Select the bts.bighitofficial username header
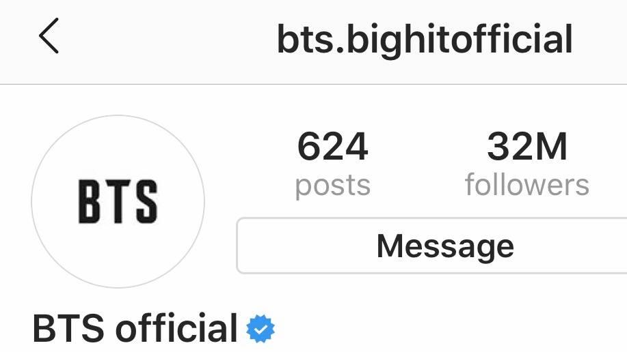The width and height of the screenshot is (627, 352). pyautogui.click(x=425, y=40)
